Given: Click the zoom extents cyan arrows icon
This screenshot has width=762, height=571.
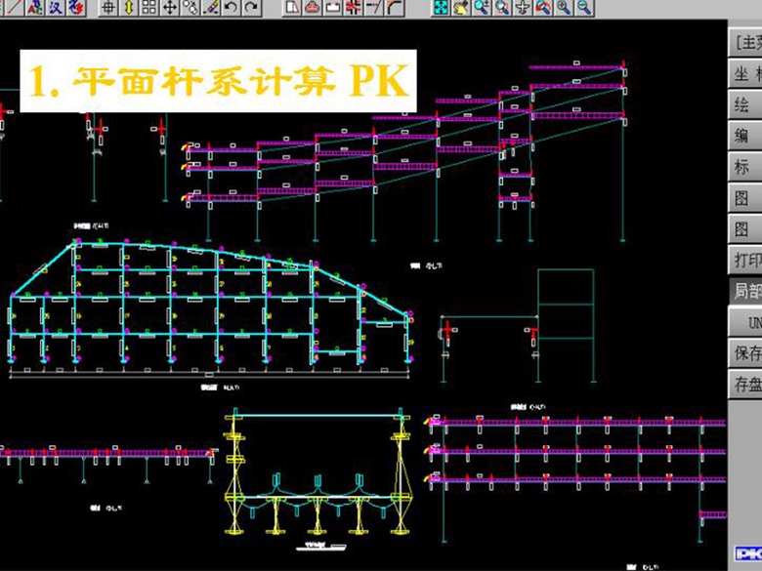Looking at the screenshot, I should [442, 8].
